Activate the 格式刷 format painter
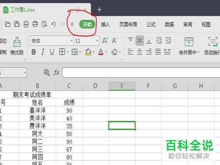The height and width of the screenshot is (165, 220). [17, 46]
